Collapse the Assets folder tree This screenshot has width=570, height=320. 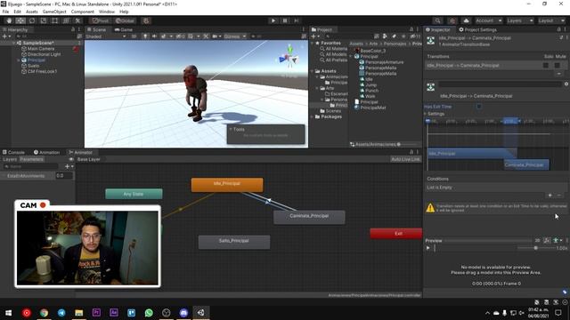coord(313,71)
